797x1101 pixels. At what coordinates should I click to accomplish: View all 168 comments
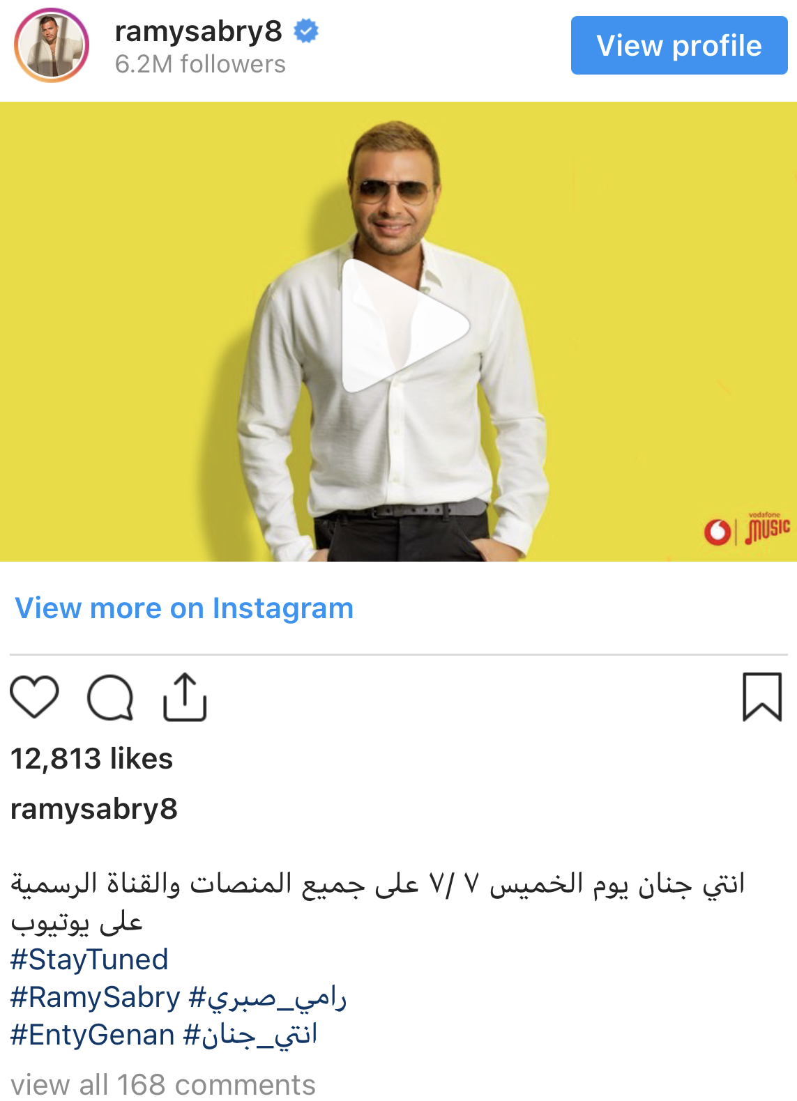[x=163, y=1084]
